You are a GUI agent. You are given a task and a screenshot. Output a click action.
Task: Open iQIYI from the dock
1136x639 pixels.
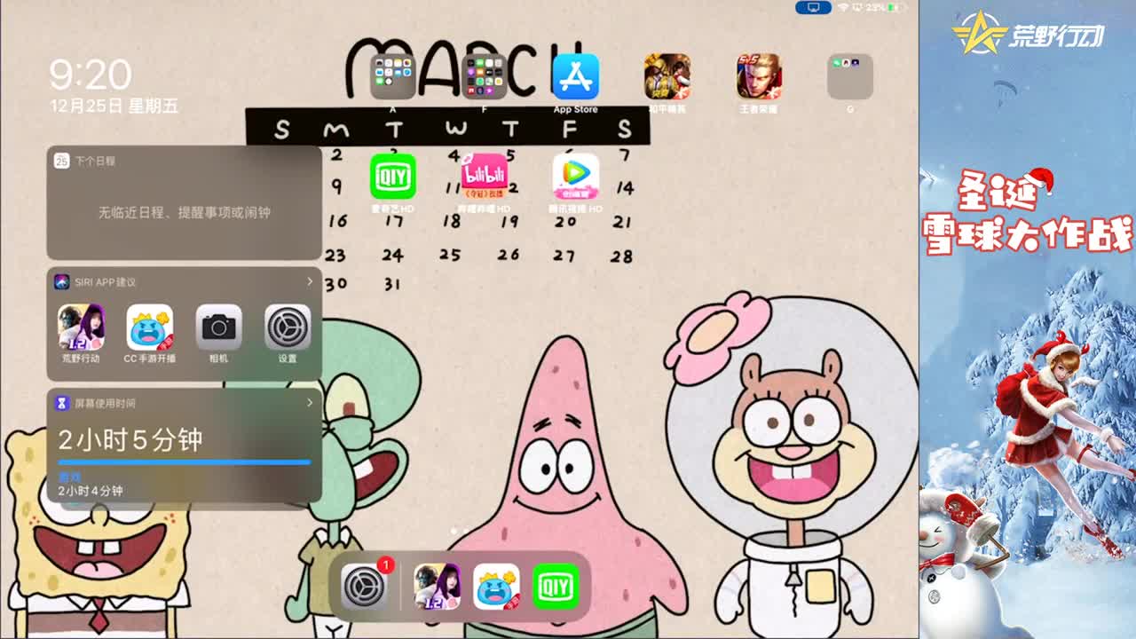pyautogui.click(x=556, y=587)
